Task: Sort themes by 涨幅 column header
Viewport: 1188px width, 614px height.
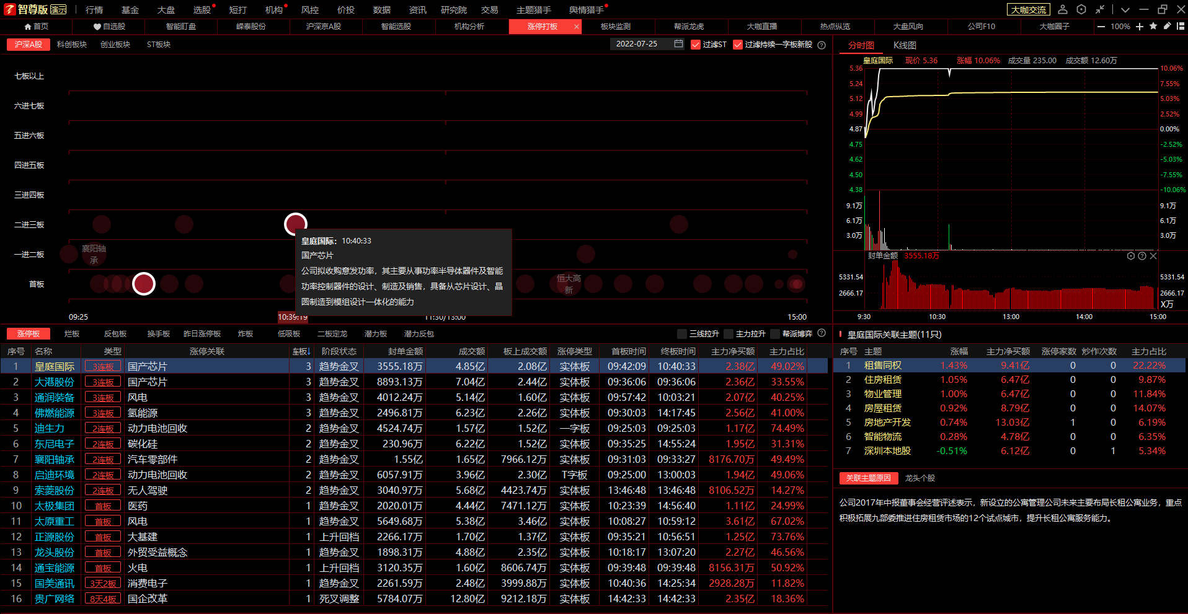Action: [x=959, y=351]
